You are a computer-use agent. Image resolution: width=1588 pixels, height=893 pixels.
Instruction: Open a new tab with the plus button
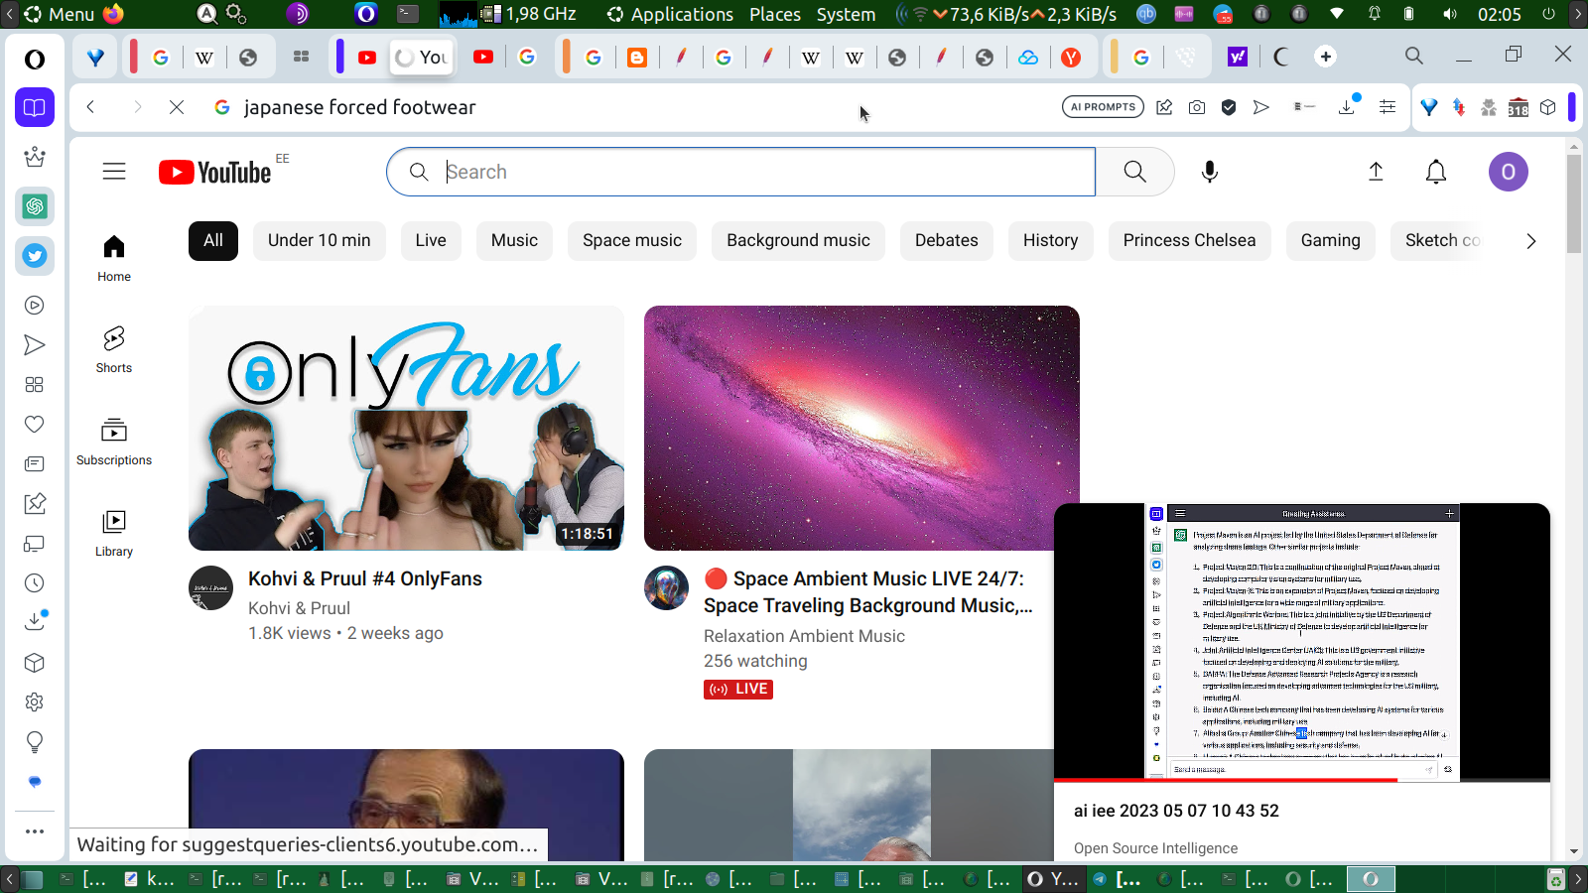pyautogui.click(x=1326, y=57)
